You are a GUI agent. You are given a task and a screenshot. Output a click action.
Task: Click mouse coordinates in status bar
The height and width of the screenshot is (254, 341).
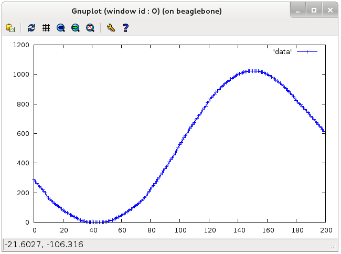(44, 245)
